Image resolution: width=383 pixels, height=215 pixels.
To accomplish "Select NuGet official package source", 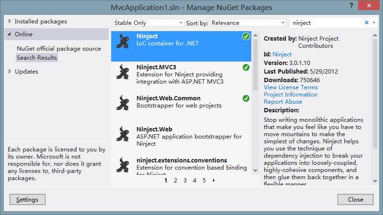I will pyautogui.click(x=59, y=49).
